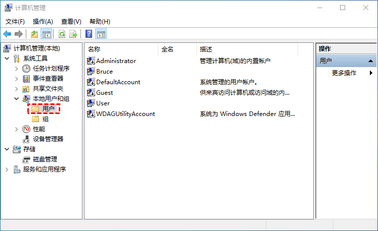Click 更多操作 in the Actions pane
Viewport: 378px width, 231px height.
click(x=344, y=73)
